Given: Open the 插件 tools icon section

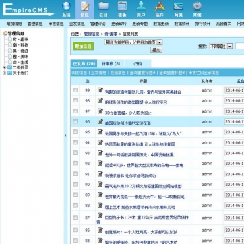Looking at the screenshot, I should click(160, 9).
